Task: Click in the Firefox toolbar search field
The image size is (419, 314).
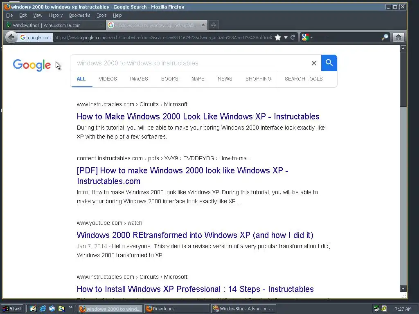Action: coord(347,37)
